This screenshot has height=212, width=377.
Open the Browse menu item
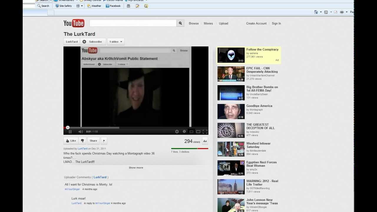pyautogui.click(x=194, y=23)
